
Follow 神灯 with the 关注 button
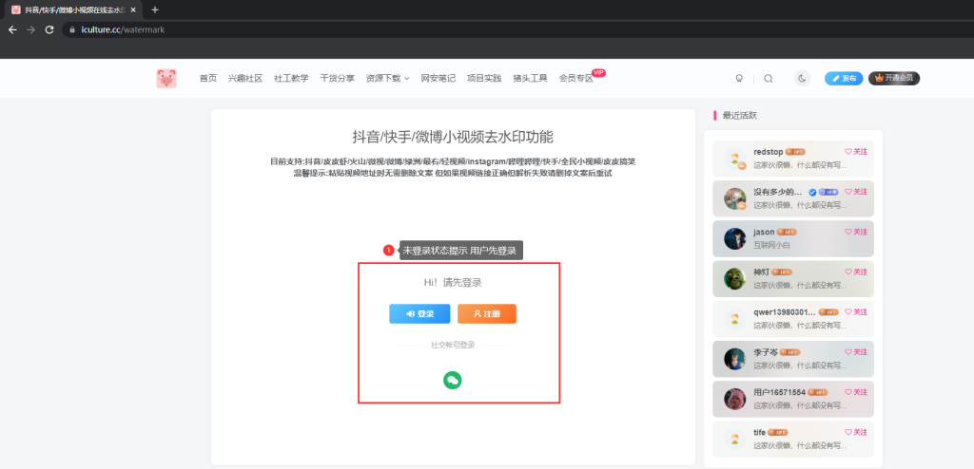[x=856, y=272]
